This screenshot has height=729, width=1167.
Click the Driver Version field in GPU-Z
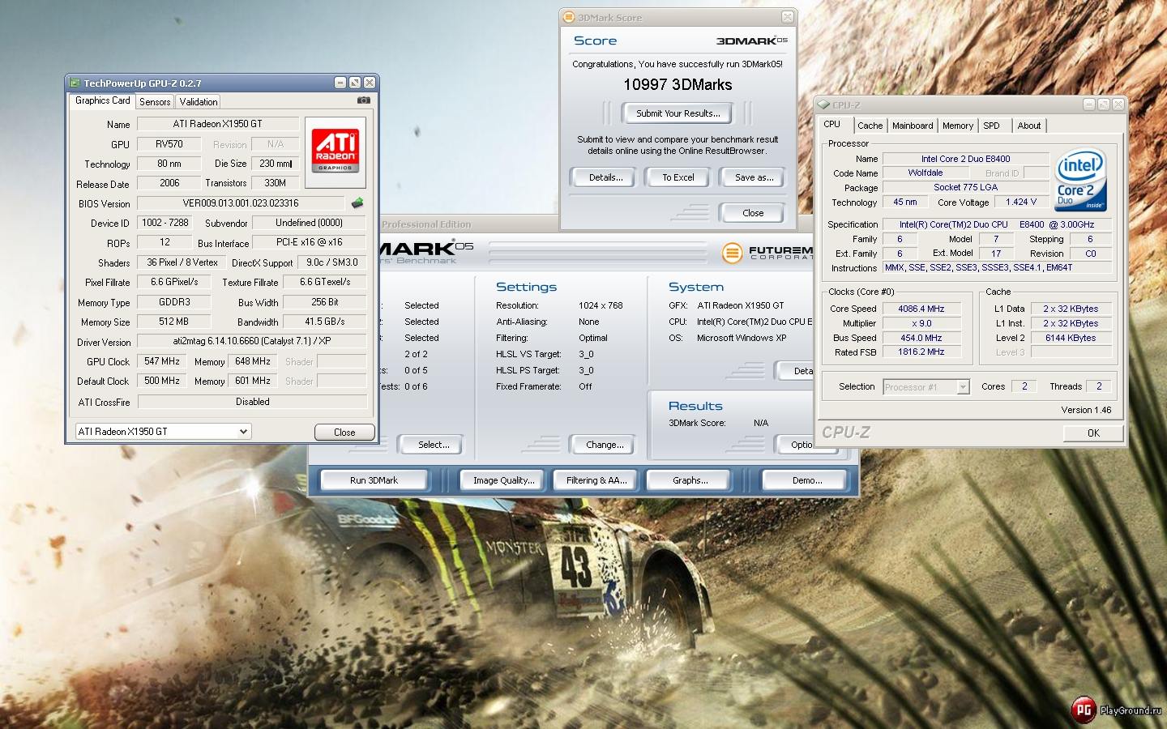tap(251, 342)
